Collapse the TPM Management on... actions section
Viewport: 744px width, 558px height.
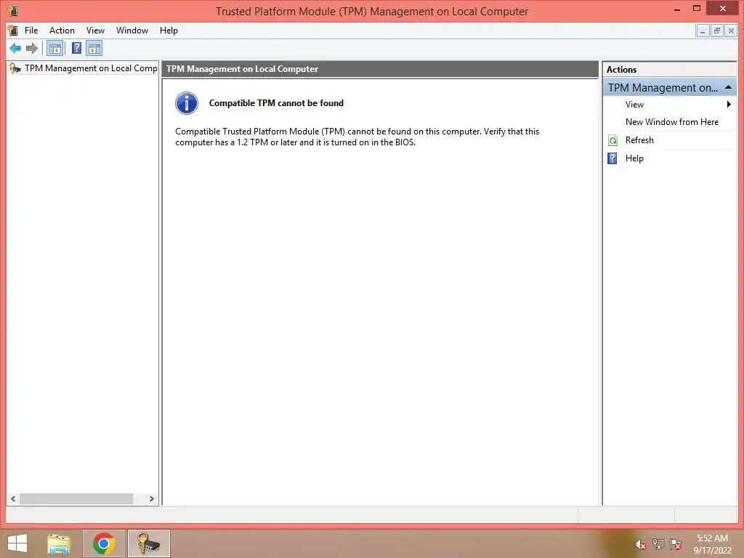728,88
